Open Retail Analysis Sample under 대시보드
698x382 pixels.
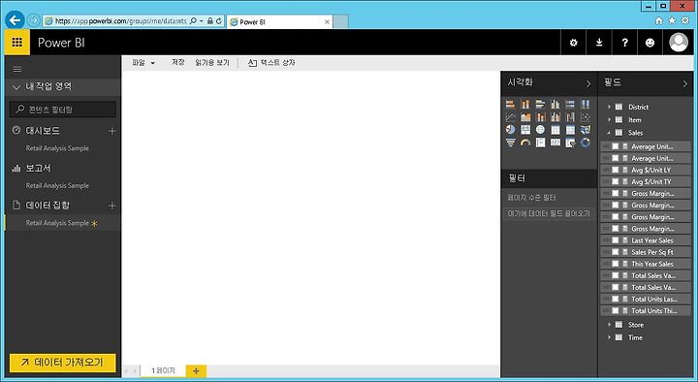pos(57,148)
